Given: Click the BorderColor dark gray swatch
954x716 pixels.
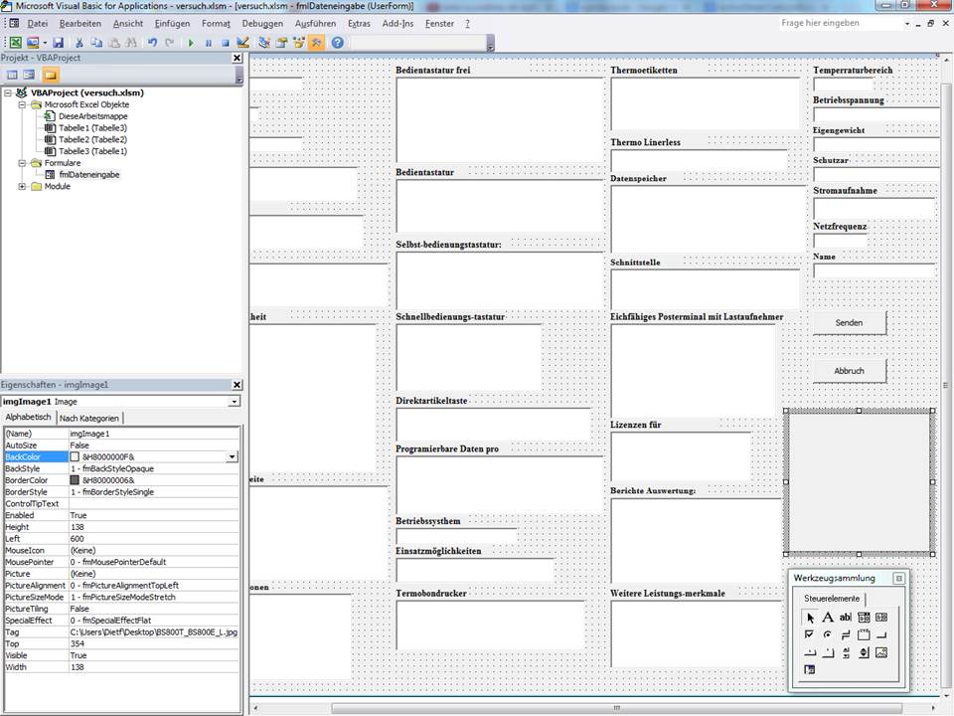Looking at the screenshot, I should (x=75, y=480).
